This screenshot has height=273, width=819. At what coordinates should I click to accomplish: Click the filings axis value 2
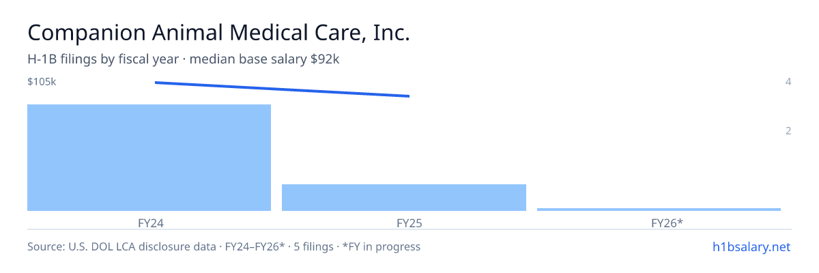coord(788,131)
